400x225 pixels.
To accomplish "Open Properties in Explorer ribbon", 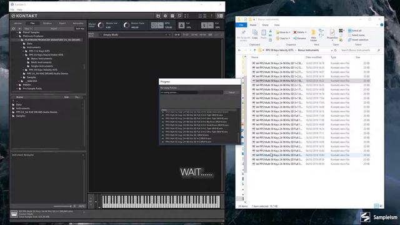I will [332, 34].
